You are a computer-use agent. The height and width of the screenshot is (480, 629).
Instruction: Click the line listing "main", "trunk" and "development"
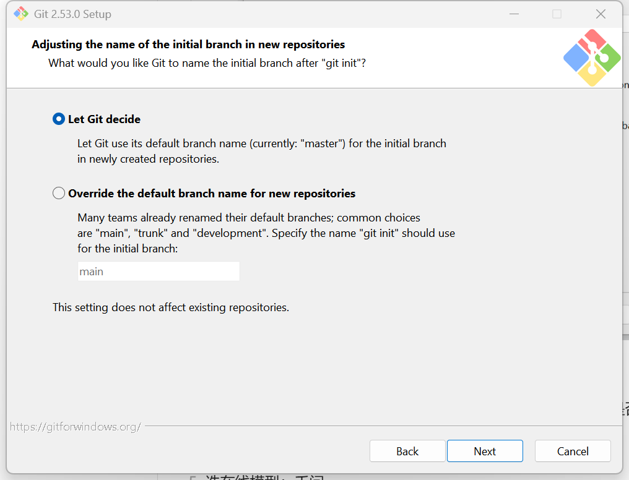click(266, 233)
